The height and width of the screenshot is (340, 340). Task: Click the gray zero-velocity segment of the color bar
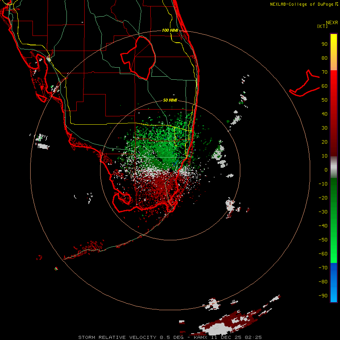pyautogui.click(x=334, y=167)
